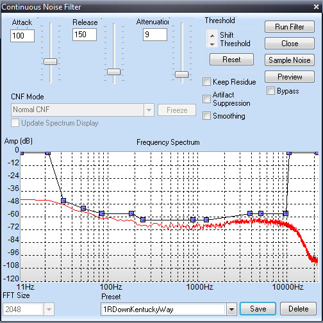Save the current preset

258,309
